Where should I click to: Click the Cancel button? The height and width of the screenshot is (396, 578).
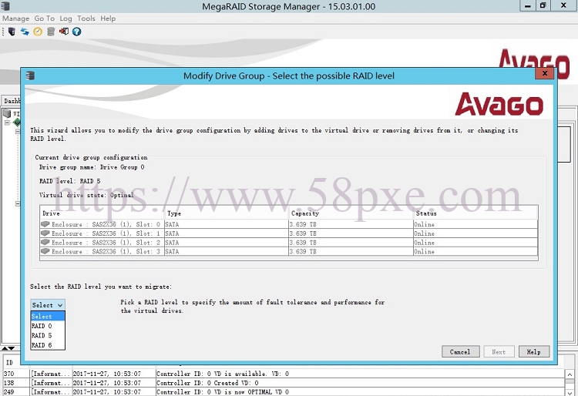(x=460, y=352)
